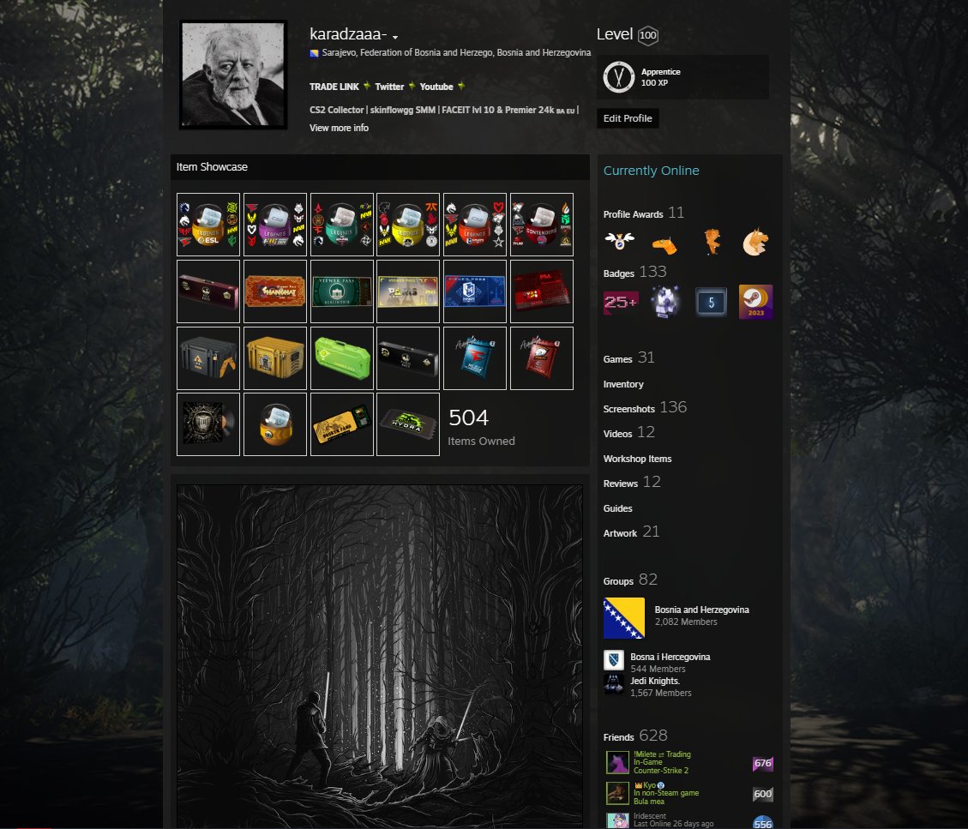Open the Friends 628 link
Viewport: 968px width, 829px height.
pyautogui.click(x=634, y=736)
